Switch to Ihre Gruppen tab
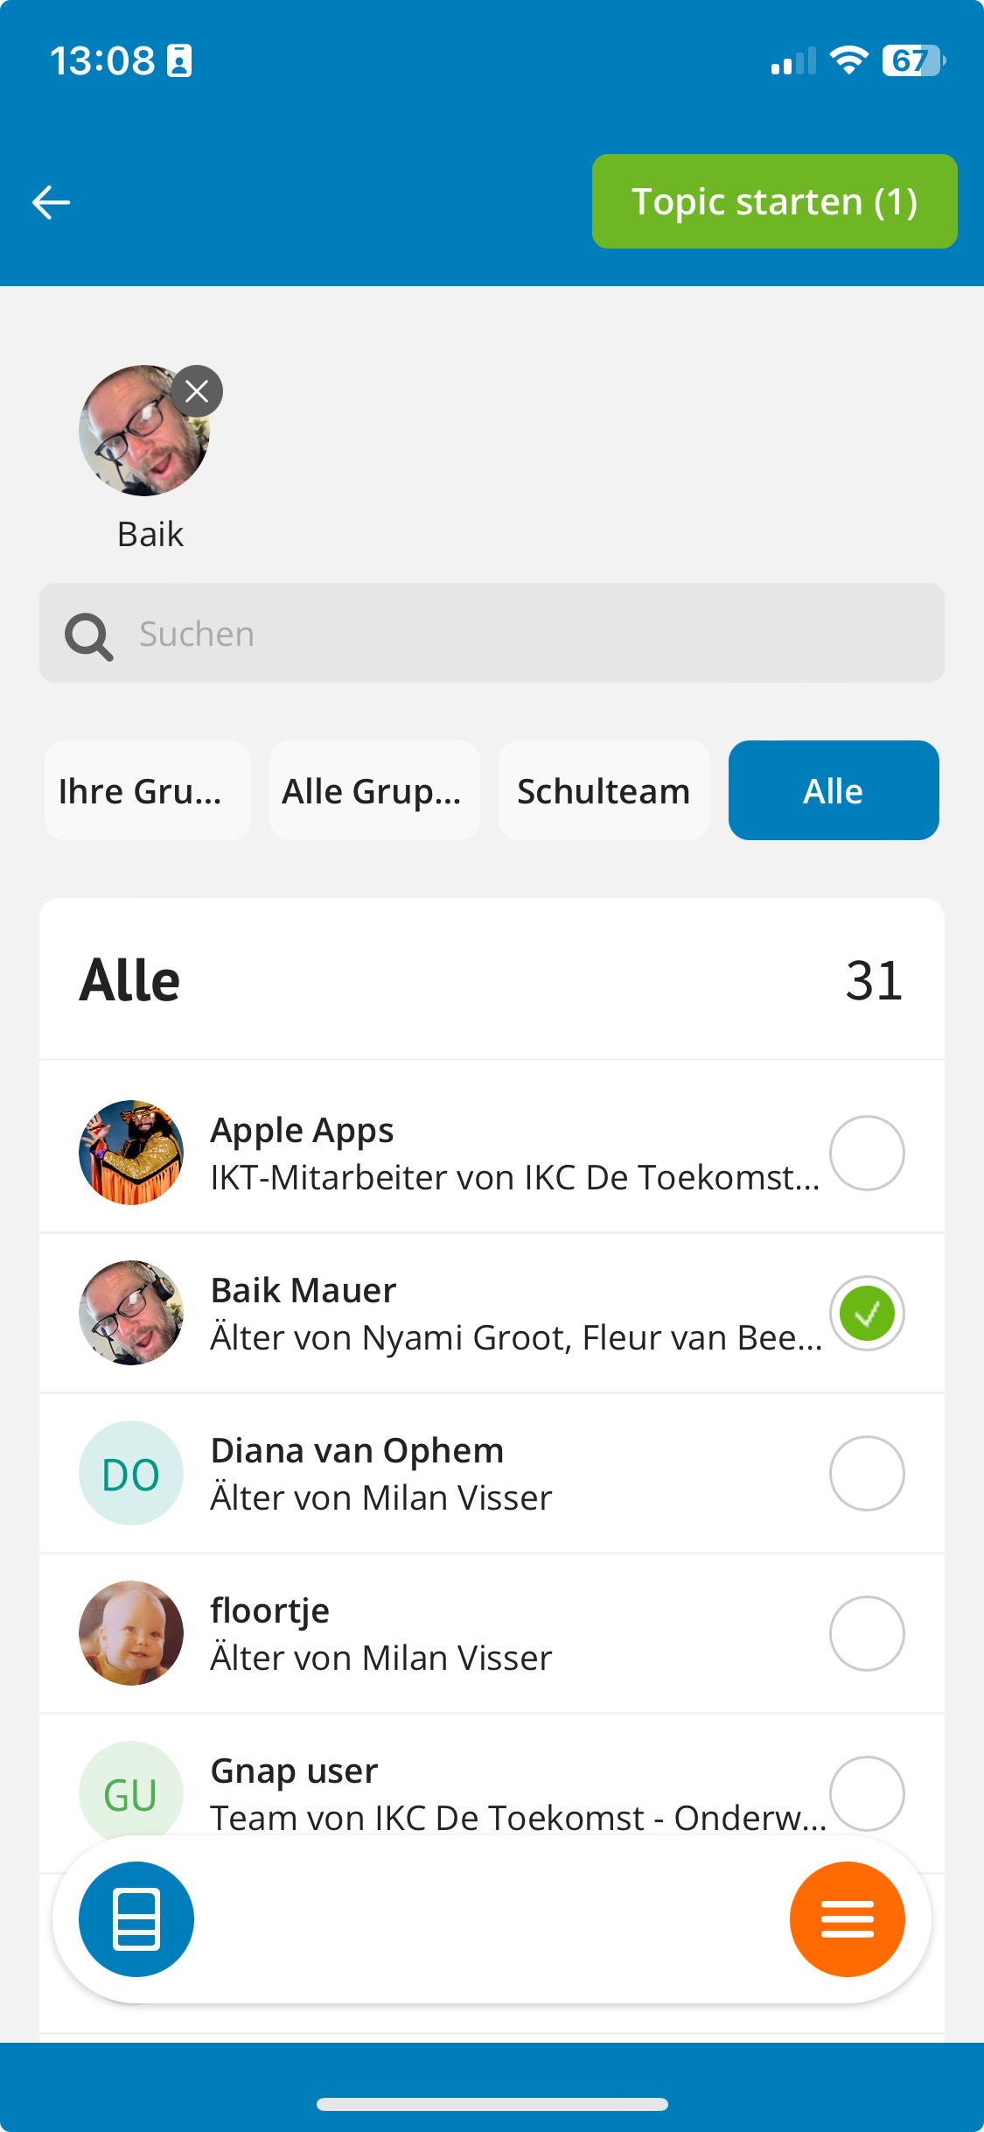The image size is (984, 2132). (x=148, y=790)
